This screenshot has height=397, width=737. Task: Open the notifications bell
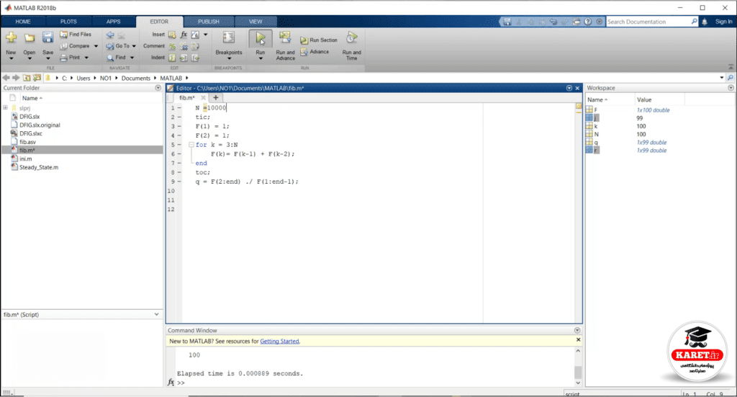tap(705, 22)
